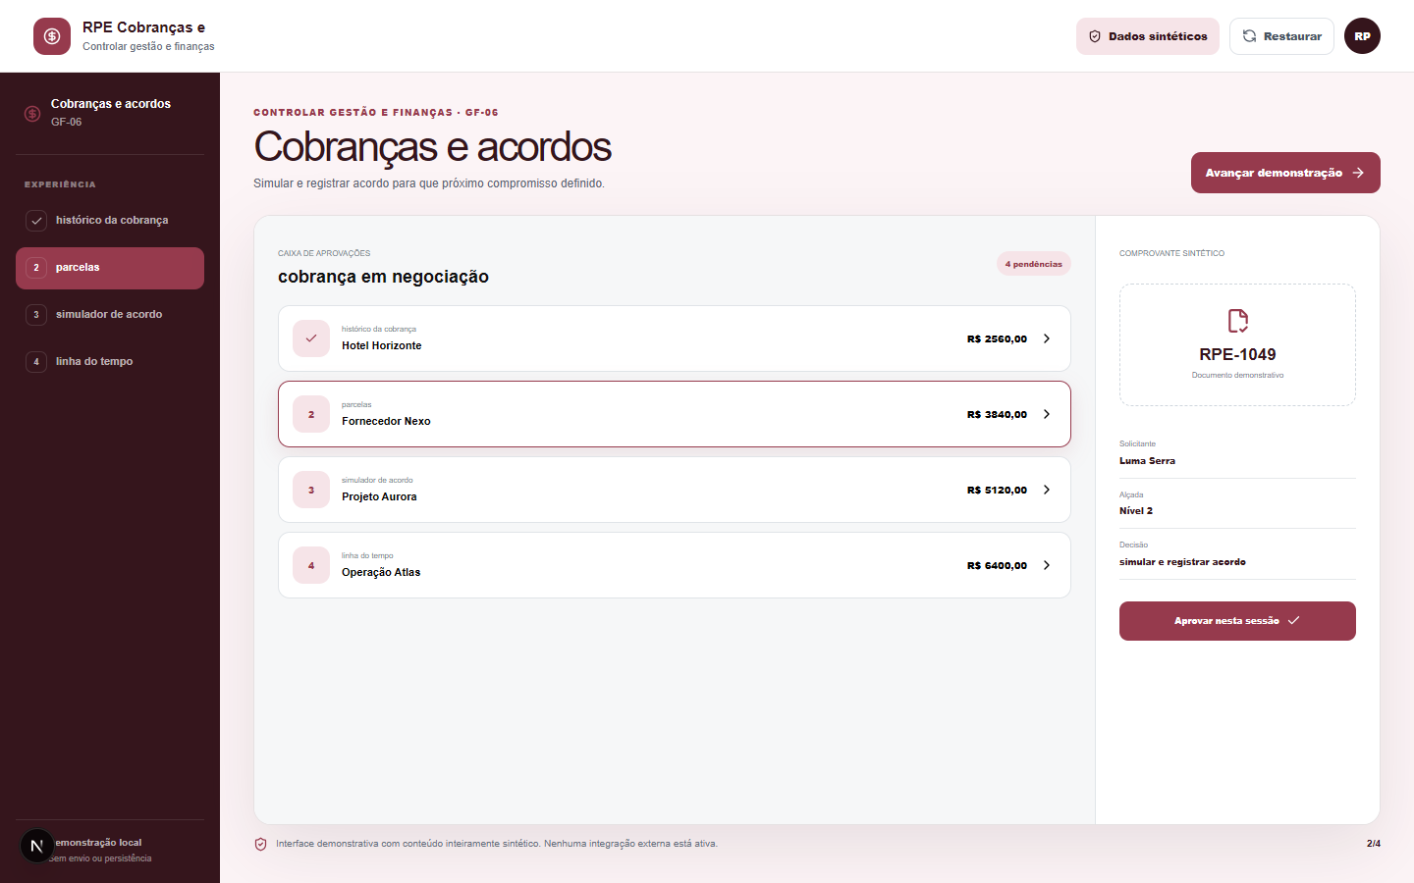Click the Nível 2 alçada value
The width and height of the screenshot is (1414, 883).
[1136, 510]
